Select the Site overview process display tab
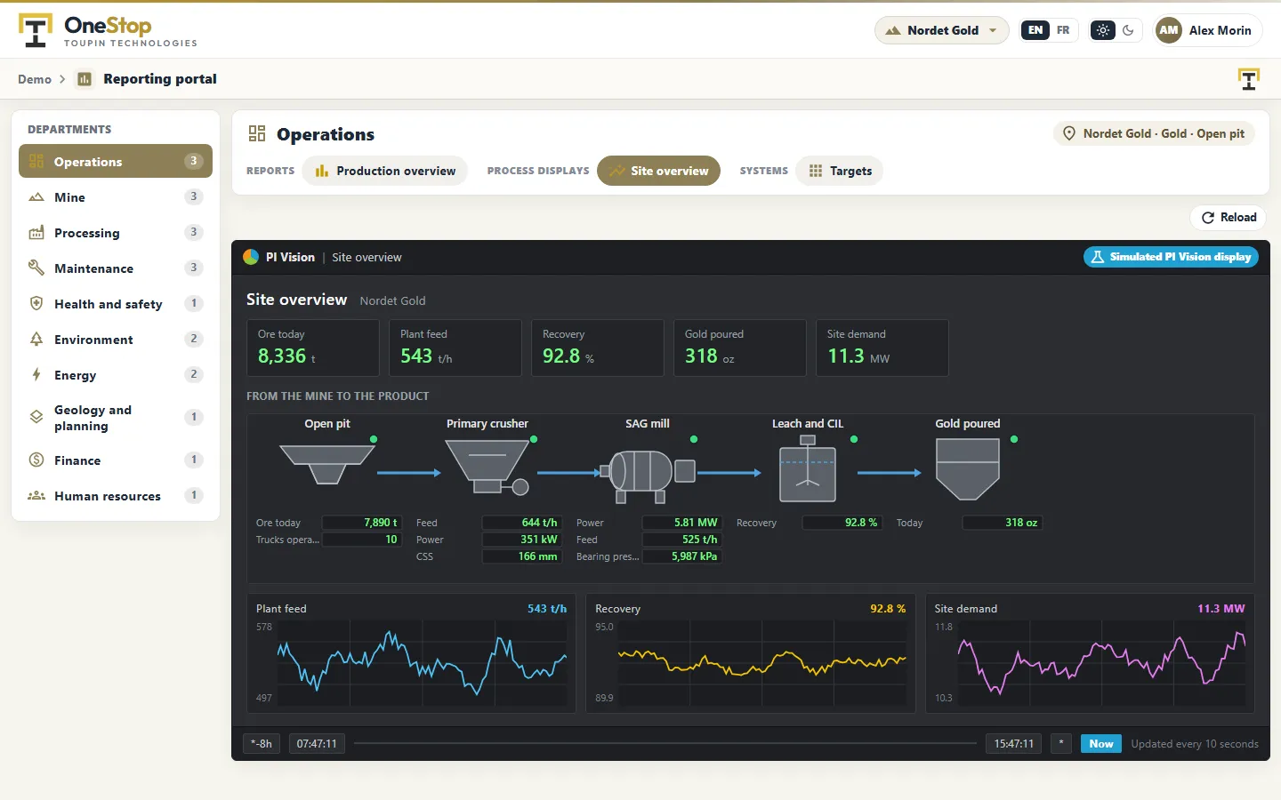This screenshot has width=1281, height=800. pyautogui.click(x=658, y=171)
